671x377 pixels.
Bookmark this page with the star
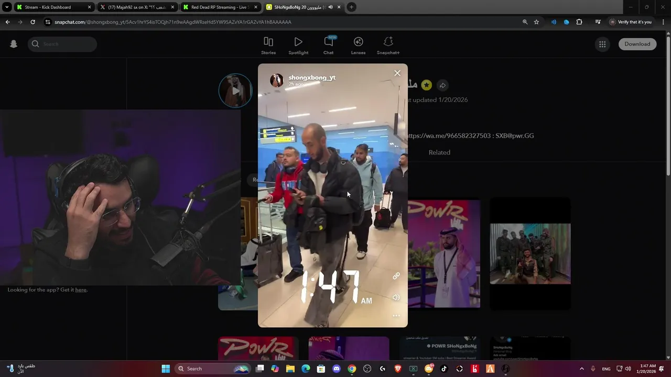pyautogui.click(x=536, y=22)
